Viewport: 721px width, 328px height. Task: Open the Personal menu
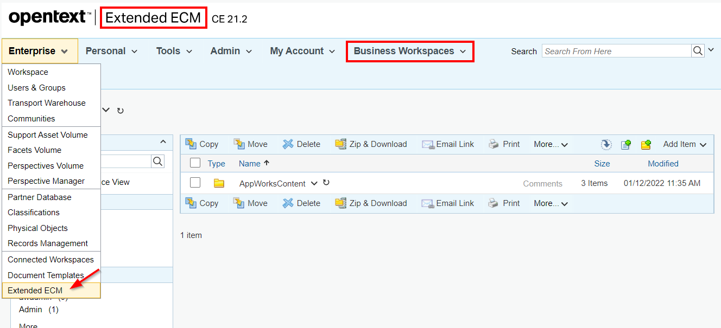point(111,51)
